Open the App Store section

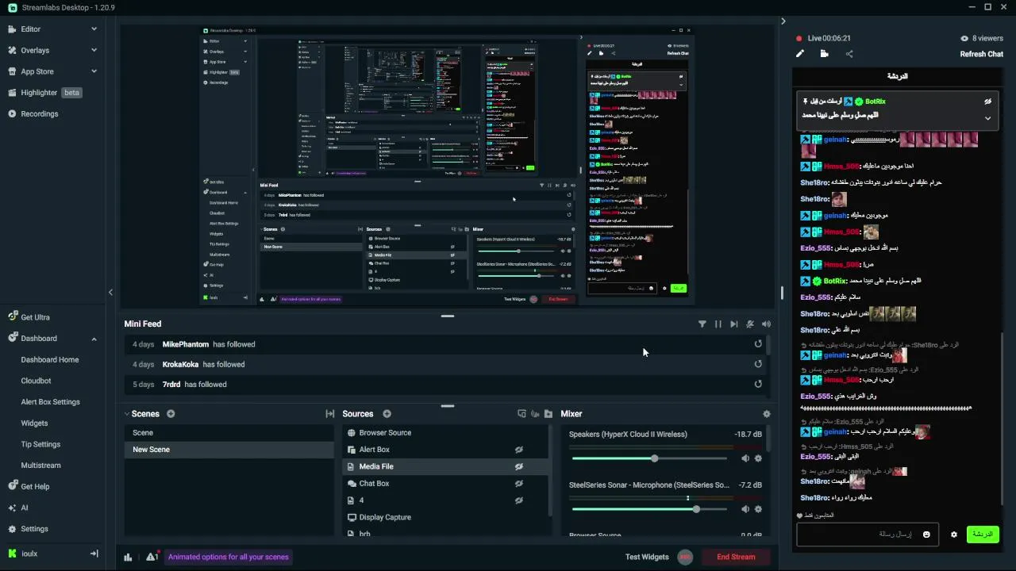[37, 71]
